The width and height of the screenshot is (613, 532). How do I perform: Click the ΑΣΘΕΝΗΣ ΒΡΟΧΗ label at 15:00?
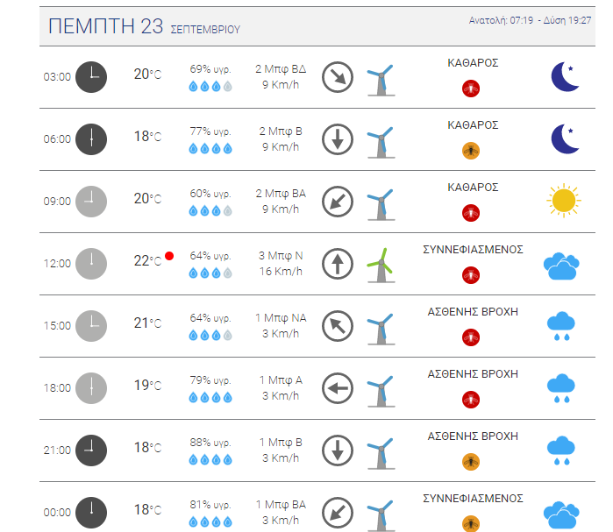point(473,312)
